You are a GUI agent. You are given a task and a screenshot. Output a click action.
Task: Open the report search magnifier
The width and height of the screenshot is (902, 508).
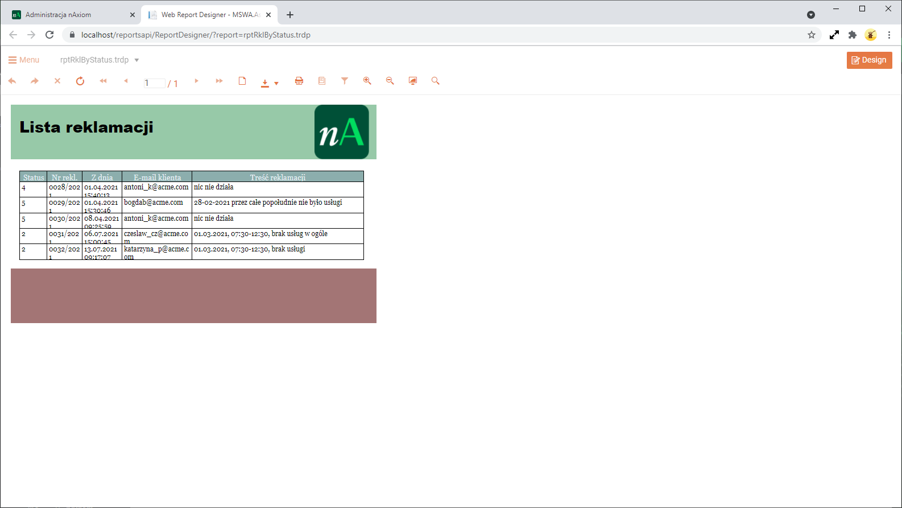pyautogui.click(x=436, y=81)
